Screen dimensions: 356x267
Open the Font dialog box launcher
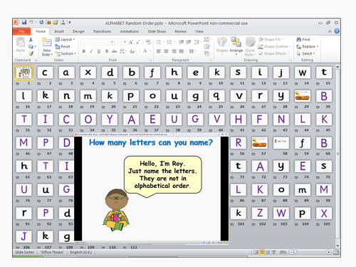[150, 60]
